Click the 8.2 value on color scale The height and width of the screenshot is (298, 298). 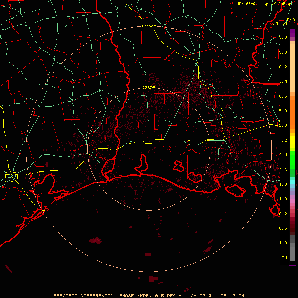(x=283, y=67)
